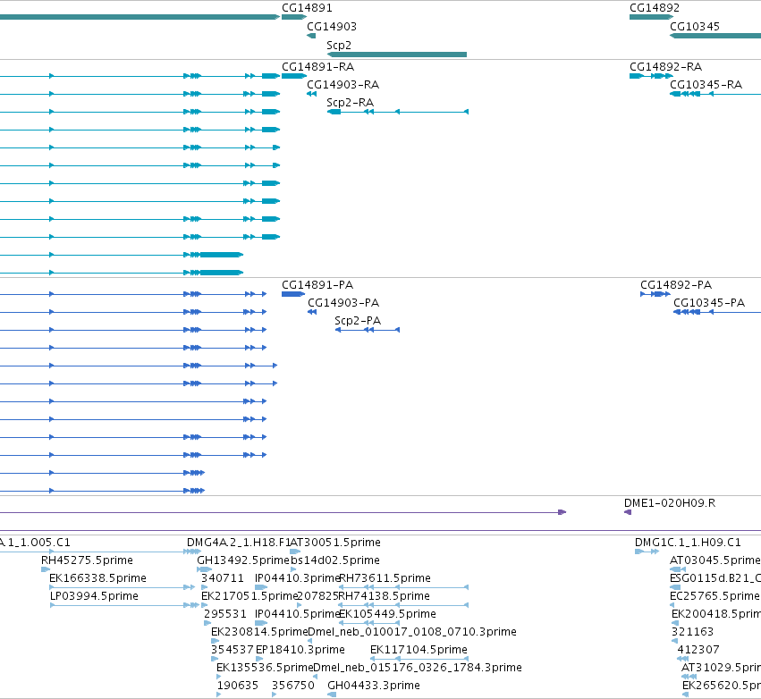Click the EP18410.3prime label
Viewport: 761px width, 699px height.
(300, 650)
